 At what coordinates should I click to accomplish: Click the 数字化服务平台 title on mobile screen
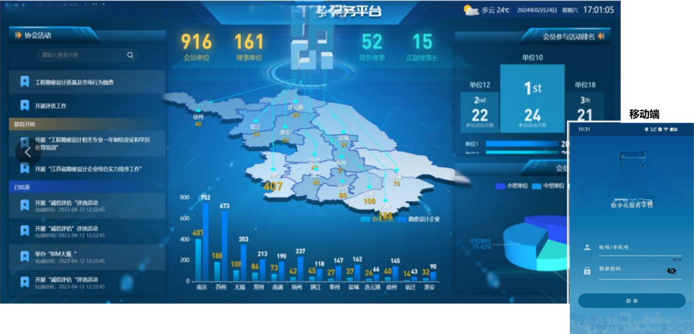click(632, 206)
